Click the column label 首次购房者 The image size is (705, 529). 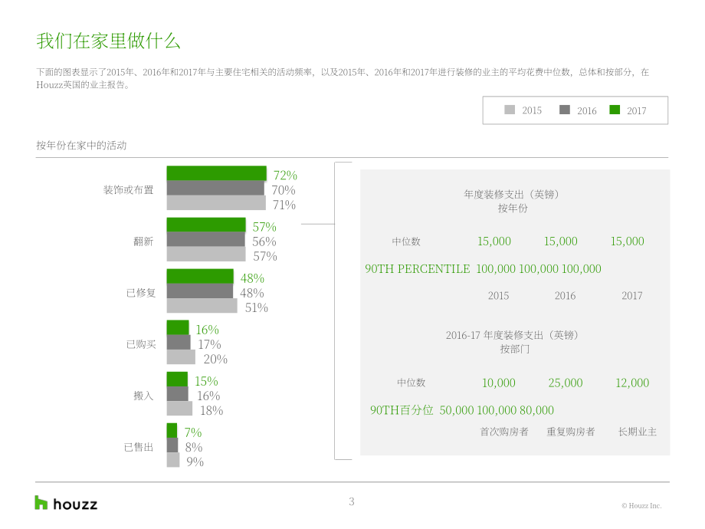[504, 432]
